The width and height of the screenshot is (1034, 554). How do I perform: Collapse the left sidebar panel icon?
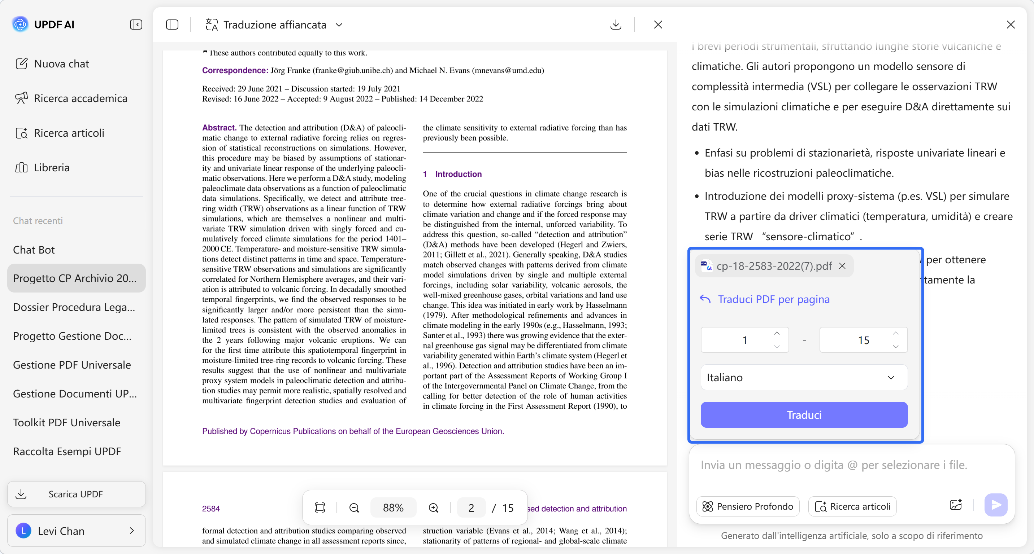pos(136,25)
